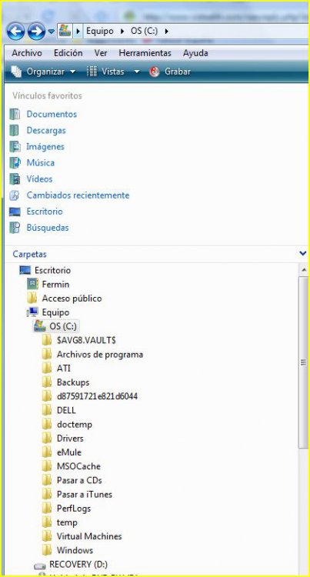The height and width of the screenshot is (577, 310).
Task: Open recent pages dropdown beside Forward arrow
Action: pyautogui.click(x=51, y=32)
